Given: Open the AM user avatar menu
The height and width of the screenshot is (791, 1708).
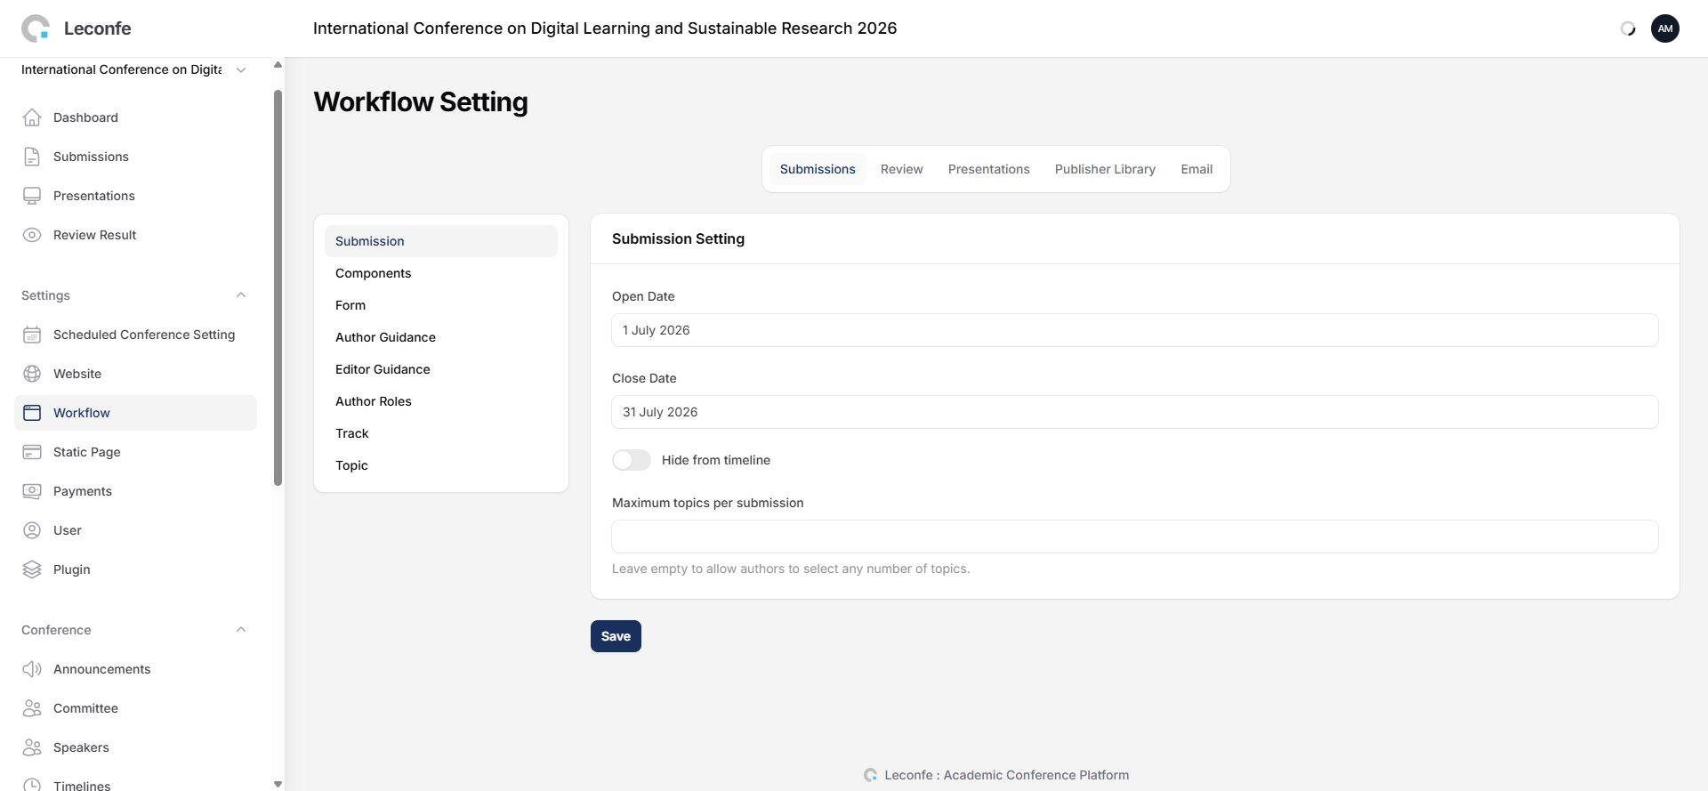Looking at the screenshot, I should click(x=1664, y=28).
